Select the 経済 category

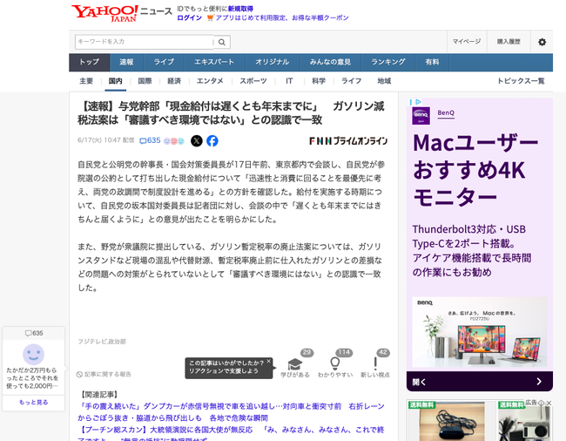[174, 81]
